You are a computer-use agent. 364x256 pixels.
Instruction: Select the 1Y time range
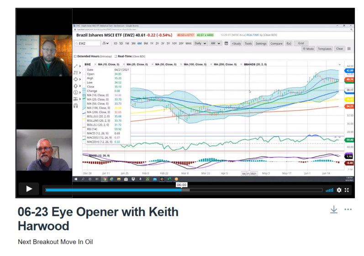tap(152, 43)
